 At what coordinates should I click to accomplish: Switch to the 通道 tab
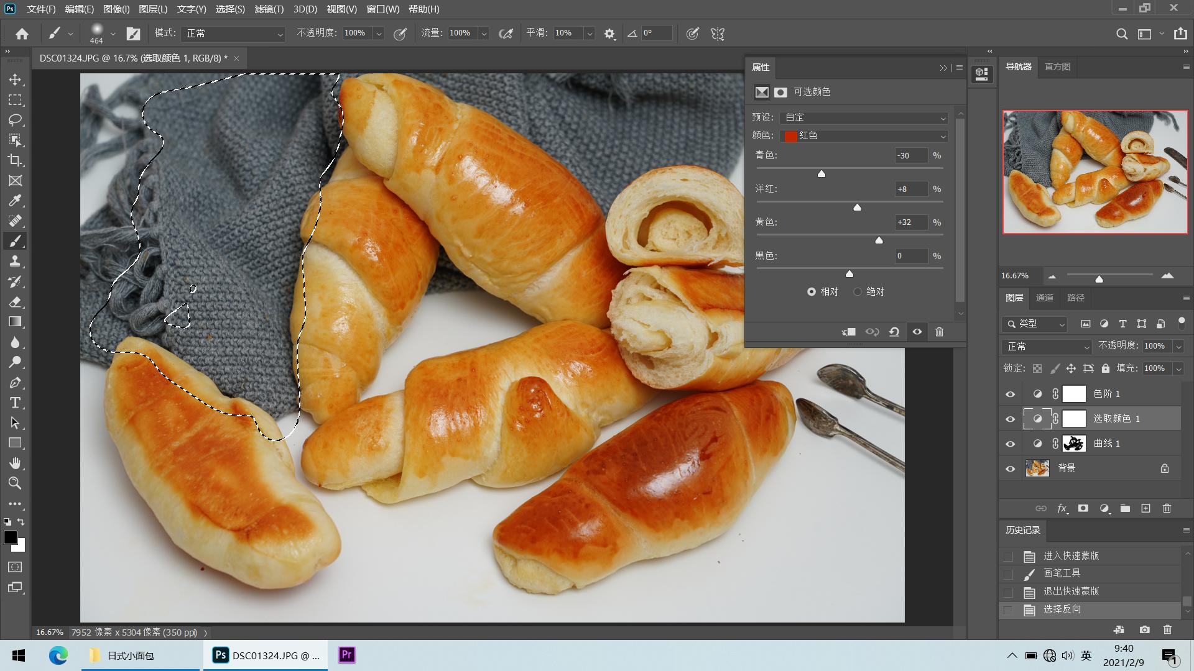tap(1044, 298)
